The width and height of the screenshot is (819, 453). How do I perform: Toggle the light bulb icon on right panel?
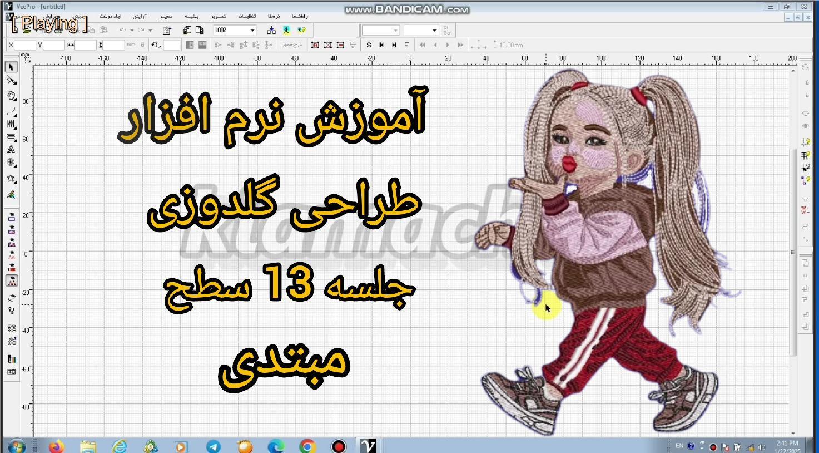tap(805, 142)
